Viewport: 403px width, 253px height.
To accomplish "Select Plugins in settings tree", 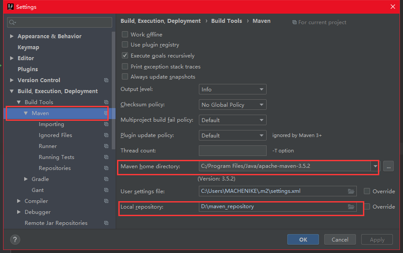I will point(28,69).
